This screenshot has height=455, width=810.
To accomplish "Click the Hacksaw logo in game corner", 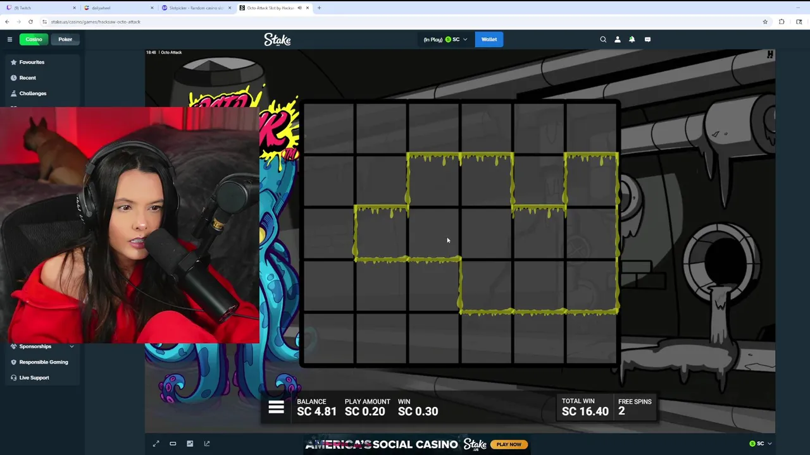I will pyautogui.click(x=770, y=55).
